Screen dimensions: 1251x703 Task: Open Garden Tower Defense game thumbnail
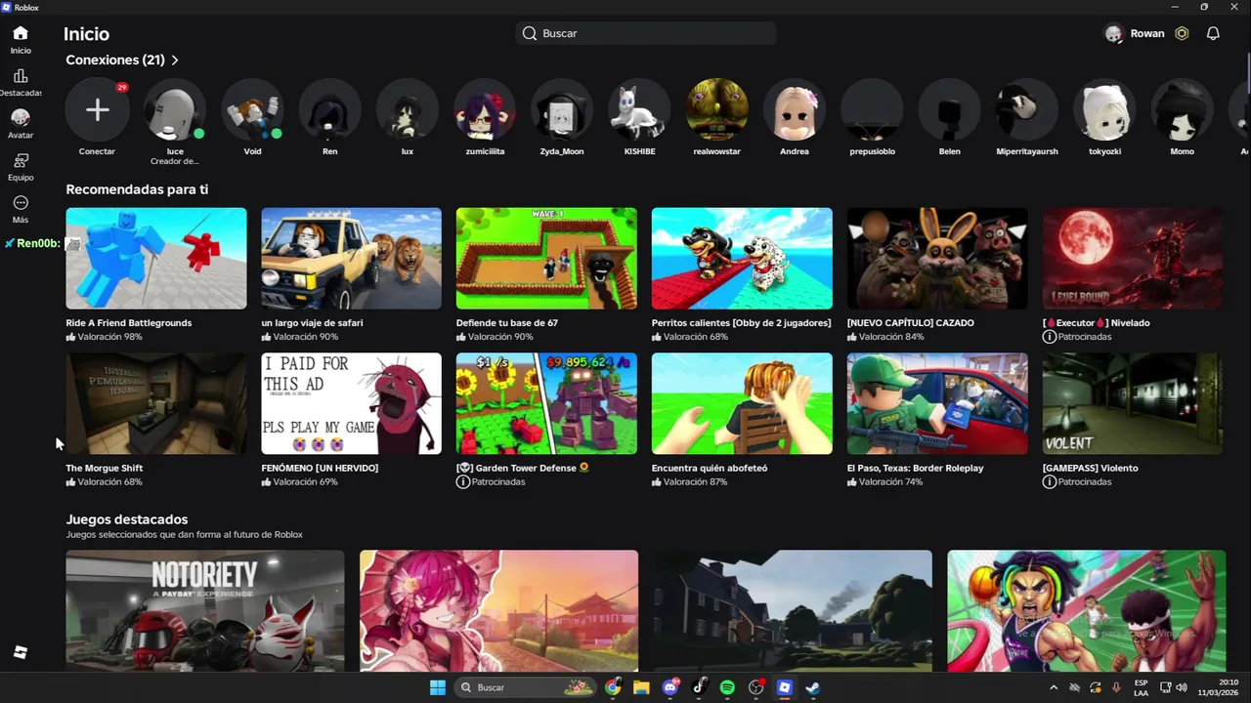546,403
